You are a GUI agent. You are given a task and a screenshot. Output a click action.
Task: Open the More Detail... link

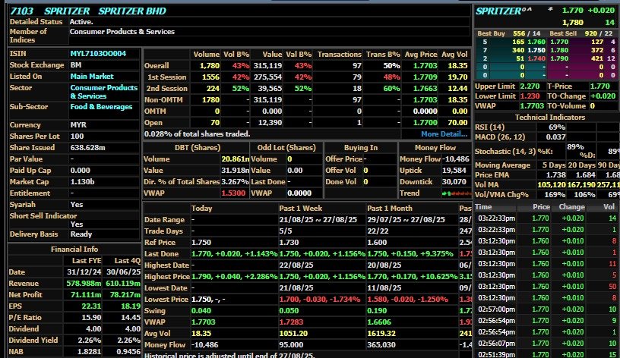coord(444,134)
